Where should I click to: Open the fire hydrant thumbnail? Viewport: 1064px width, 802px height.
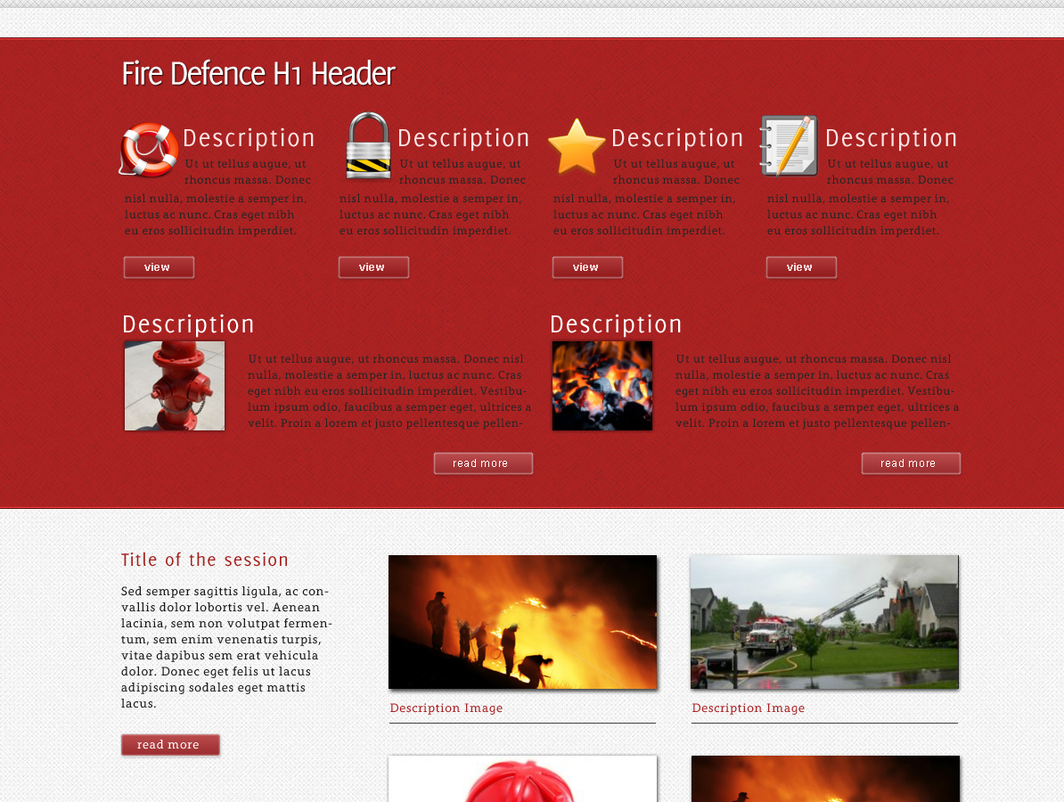point(175,386)
